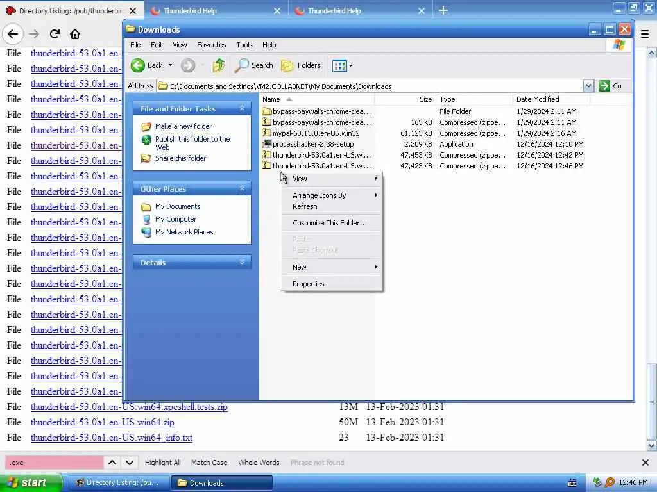Expand the Address bar dropdown
This screenshot has height=492, width=657.
click(588, 86)
